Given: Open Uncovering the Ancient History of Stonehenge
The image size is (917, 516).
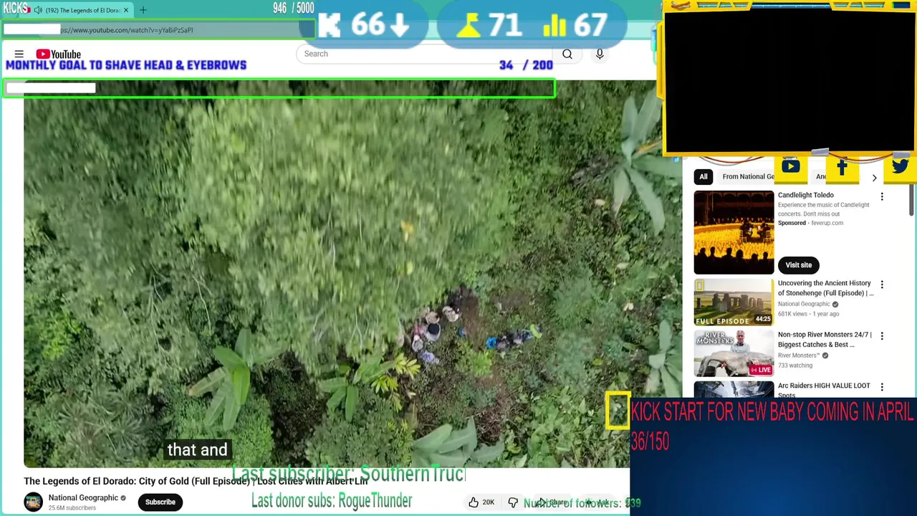Looking at the screenshot, I should click(x=825, y=288).
